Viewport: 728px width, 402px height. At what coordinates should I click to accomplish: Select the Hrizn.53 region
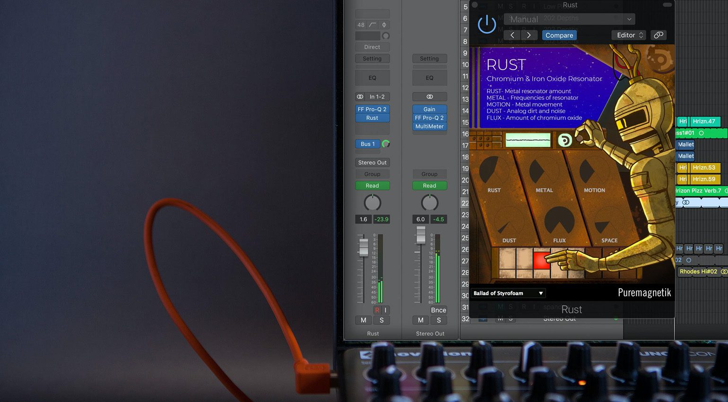[x=705, y=167]
